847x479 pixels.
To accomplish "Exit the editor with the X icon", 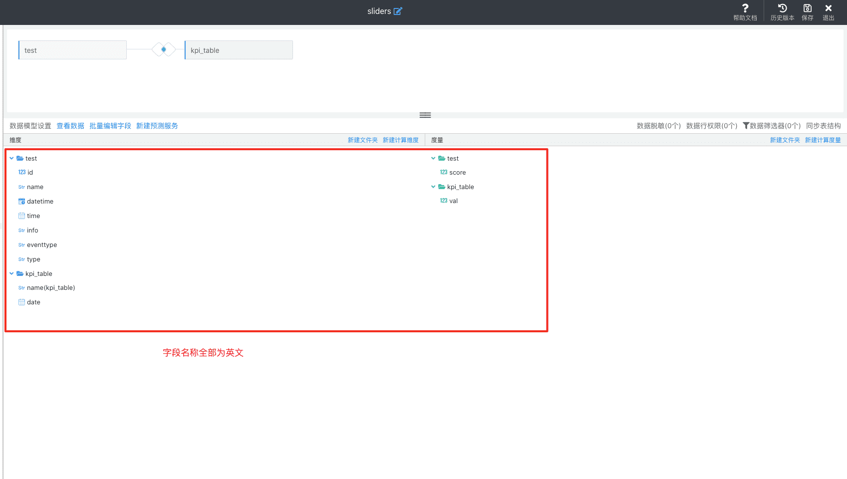I will pyautogui.click(x=829, y=8).
